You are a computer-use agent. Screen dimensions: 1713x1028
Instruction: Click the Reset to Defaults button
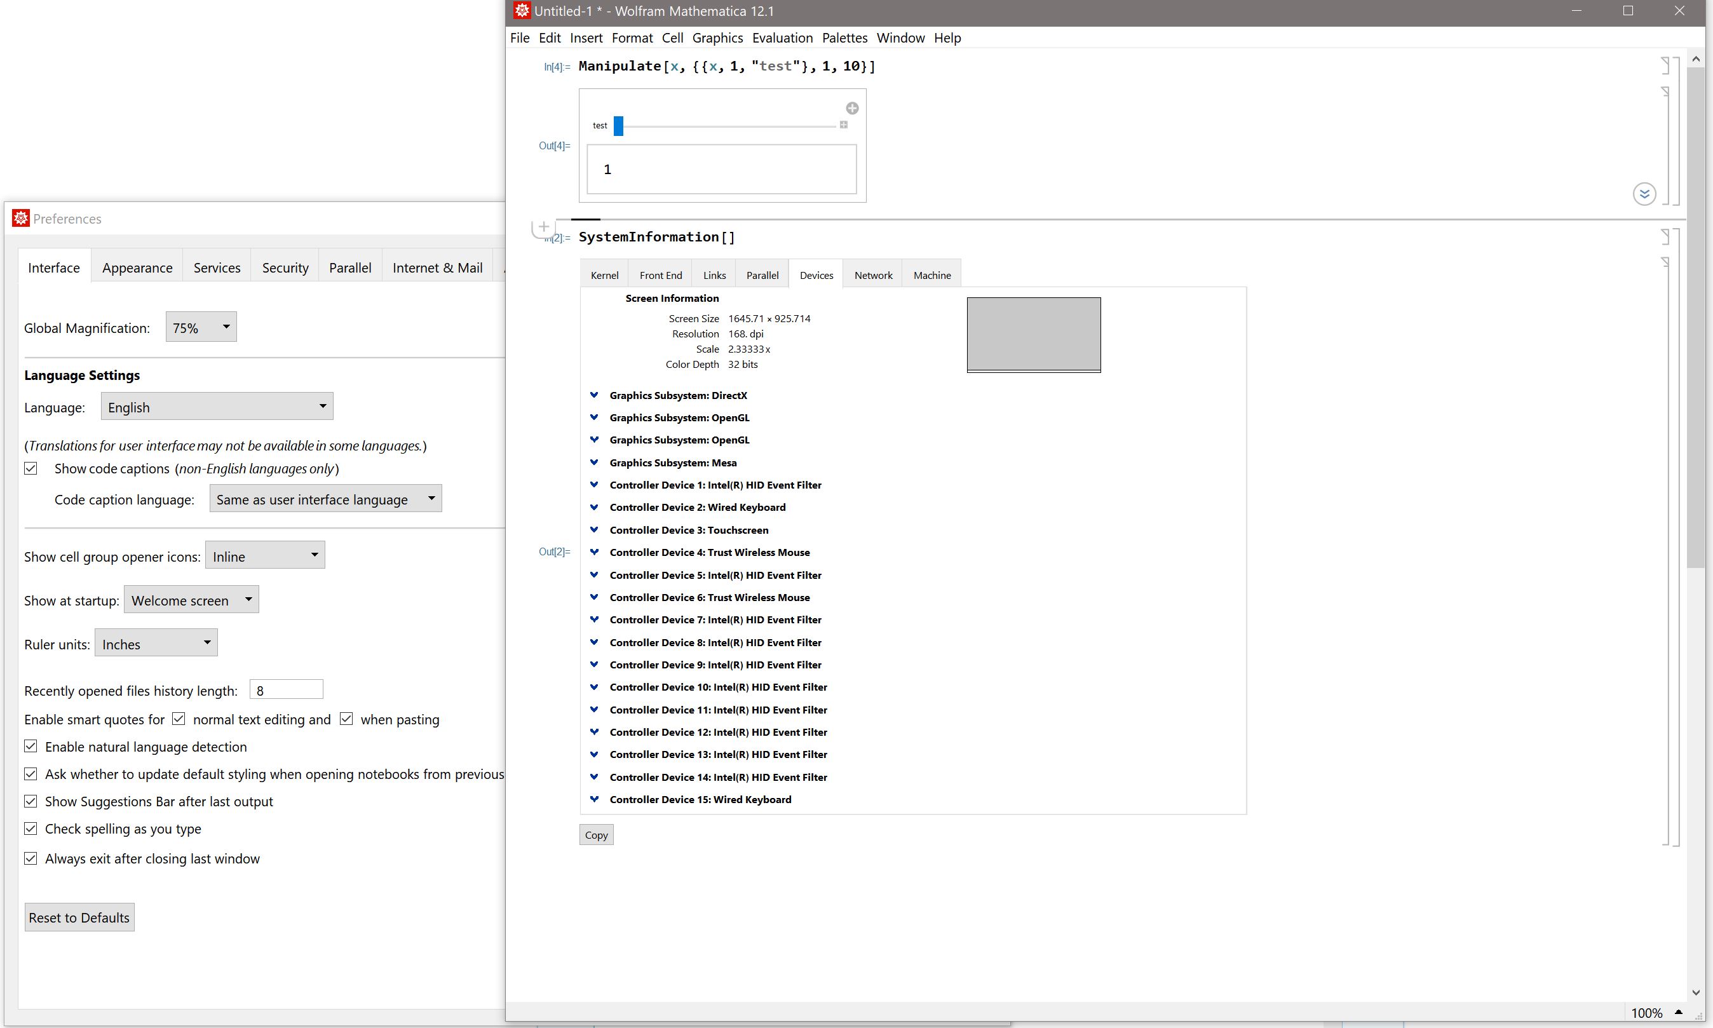[x=77, y=917]
